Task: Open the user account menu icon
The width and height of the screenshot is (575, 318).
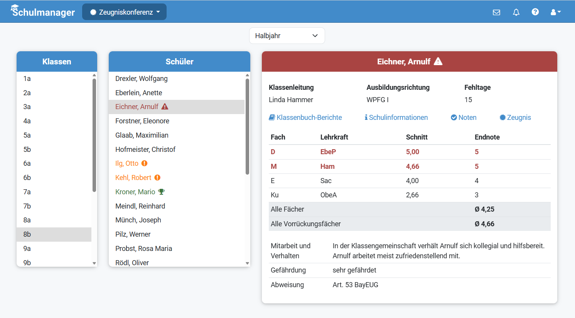Action: pyautogui.click(x=555, y=12)
